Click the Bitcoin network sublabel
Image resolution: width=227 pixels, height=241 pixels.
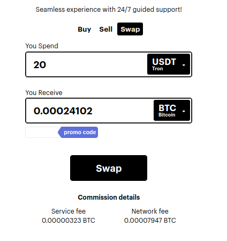point(167,115)
